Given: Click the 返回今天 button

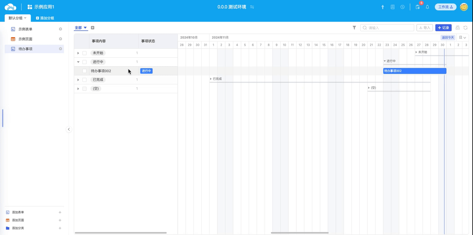Looking at the screenshot, I should pyautogui.click(x=448, y=37).
